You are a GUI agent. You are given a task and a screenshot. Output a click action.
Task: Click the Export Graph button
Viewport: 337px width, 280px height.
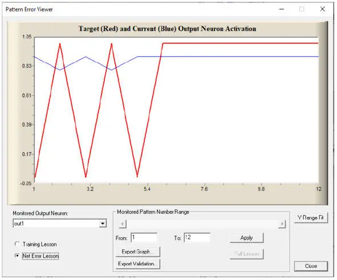click(x=138, y=251)
